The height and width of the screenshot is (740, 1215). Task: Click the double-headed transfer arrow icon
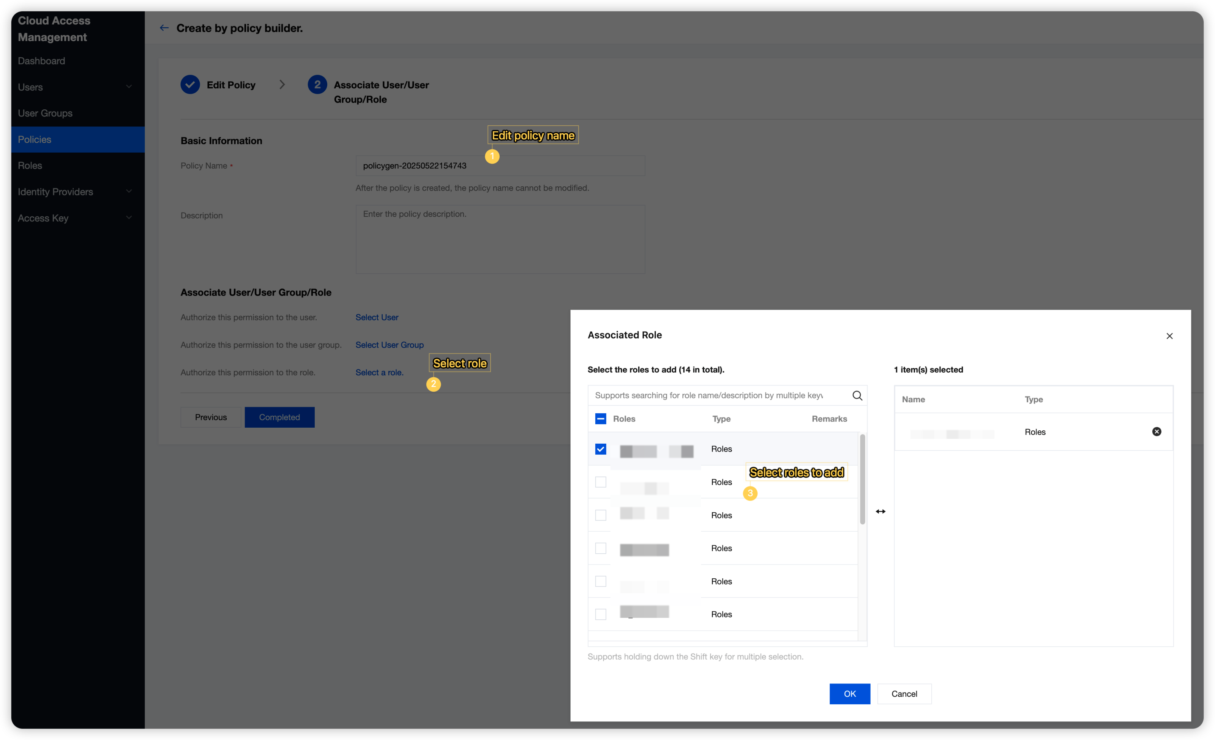coord(880,512)
